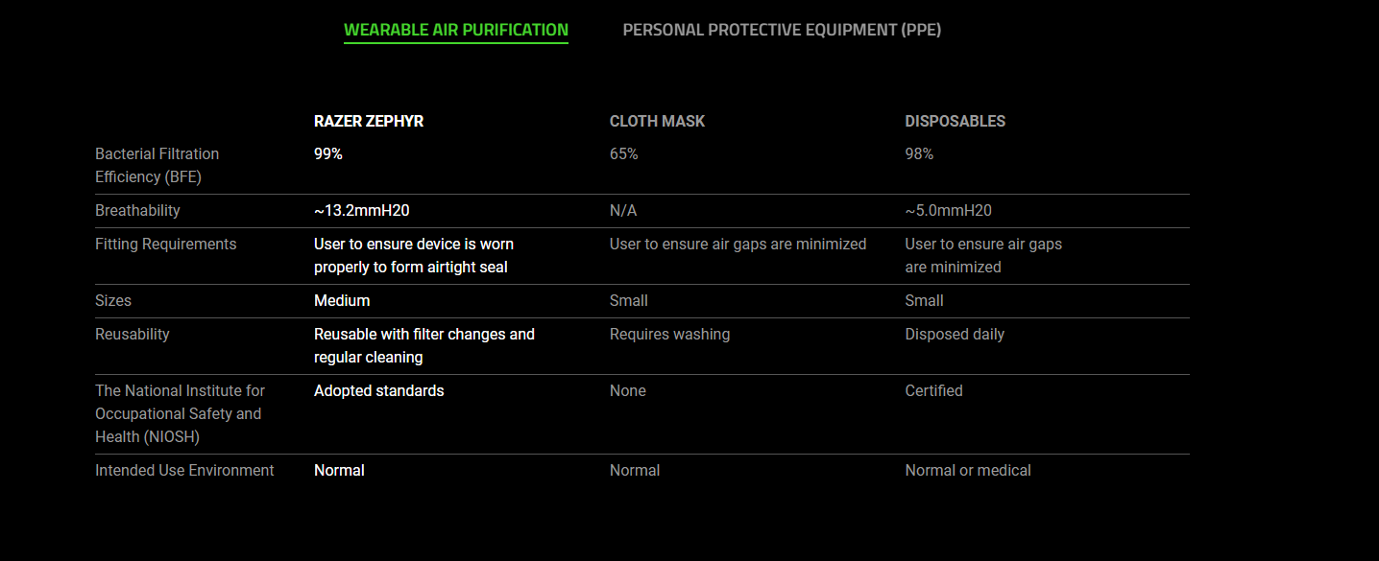
Task: Select the Disposables column header
Action: 955,122
